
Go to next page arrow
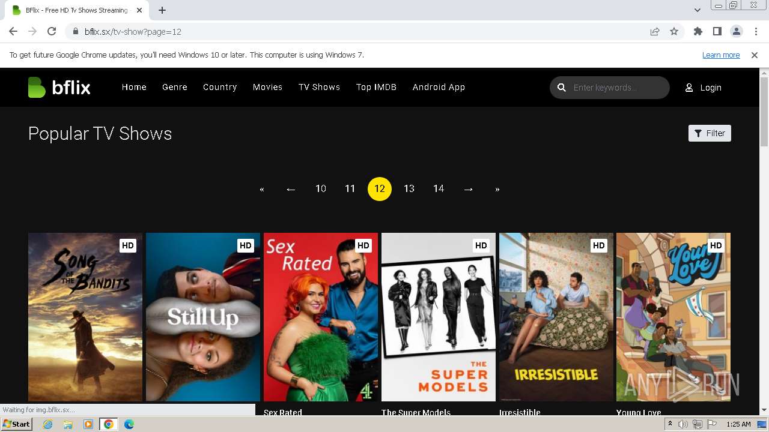[468, 189]
